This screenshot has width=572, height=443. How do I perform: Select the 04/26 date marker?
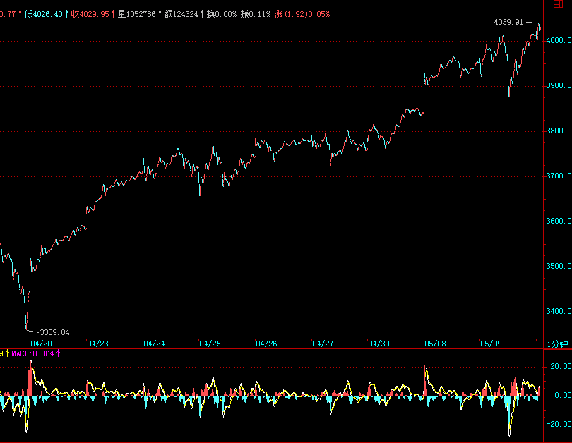tap(266, 344)
